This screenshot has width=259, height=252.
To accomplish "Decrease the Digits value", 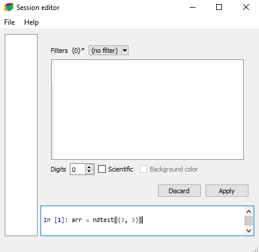I will click(89, 172).
